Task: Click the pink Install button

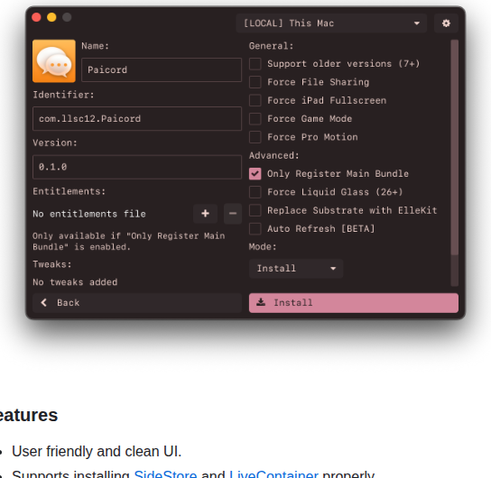Action: point(354,303)
